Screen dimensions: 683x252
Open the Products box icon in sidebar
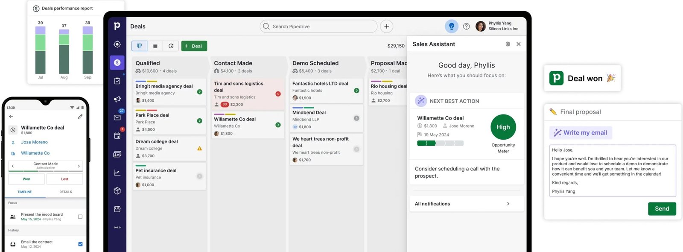pyautogui.click(x=117, y=191)
